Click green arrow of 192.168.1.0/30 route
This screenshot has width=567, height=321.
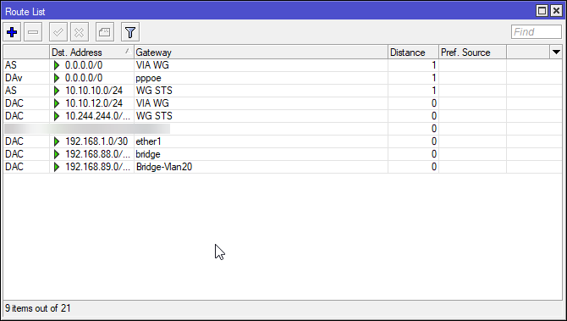pyautogui.click(x=57, y=141)
